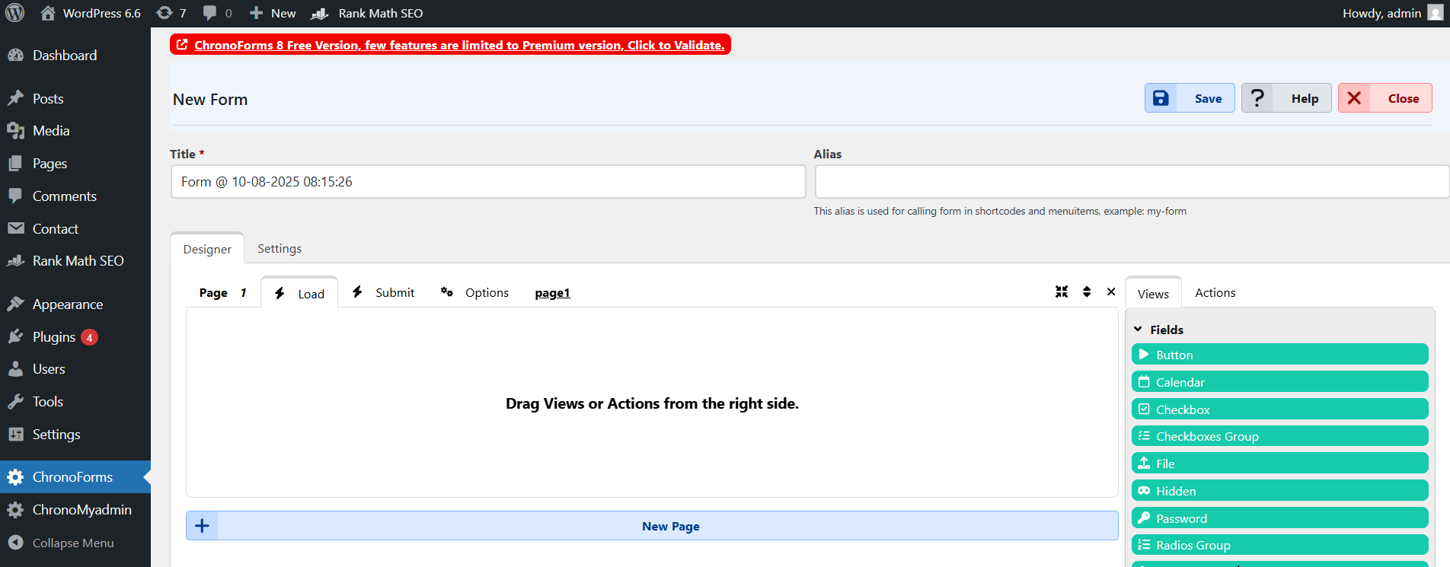Open the New content menu

click(273, 13)
